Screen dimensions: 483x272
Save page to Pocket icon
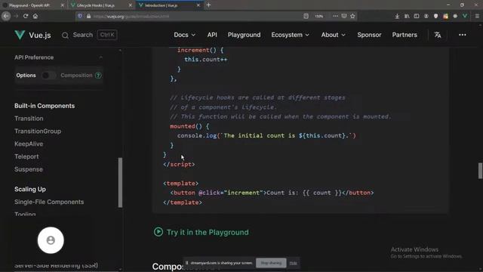tap(344, 16)
